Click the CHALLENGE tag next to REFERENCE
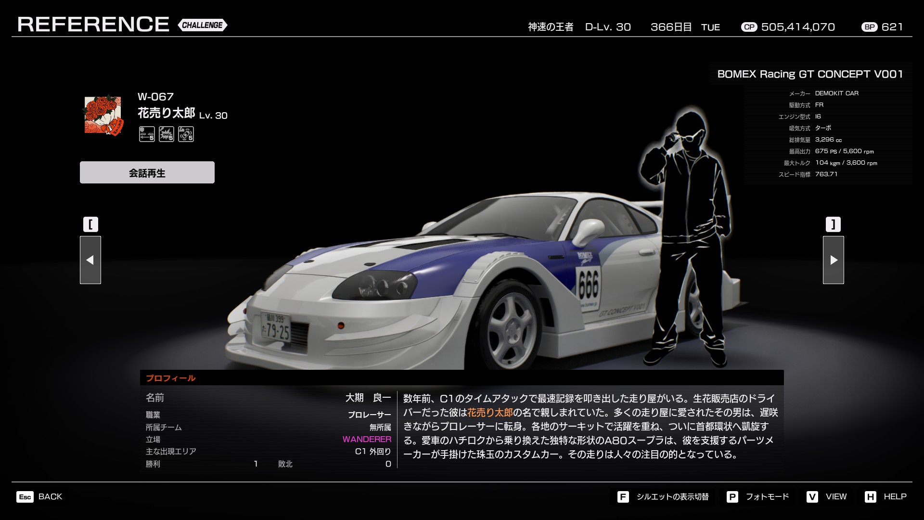The width and height of the screenshot is (924, 520). pos(202,25)
